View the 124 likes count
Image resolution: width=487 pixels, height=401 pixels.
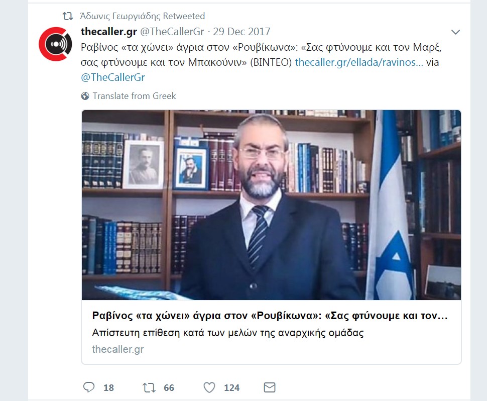(231, 387)
